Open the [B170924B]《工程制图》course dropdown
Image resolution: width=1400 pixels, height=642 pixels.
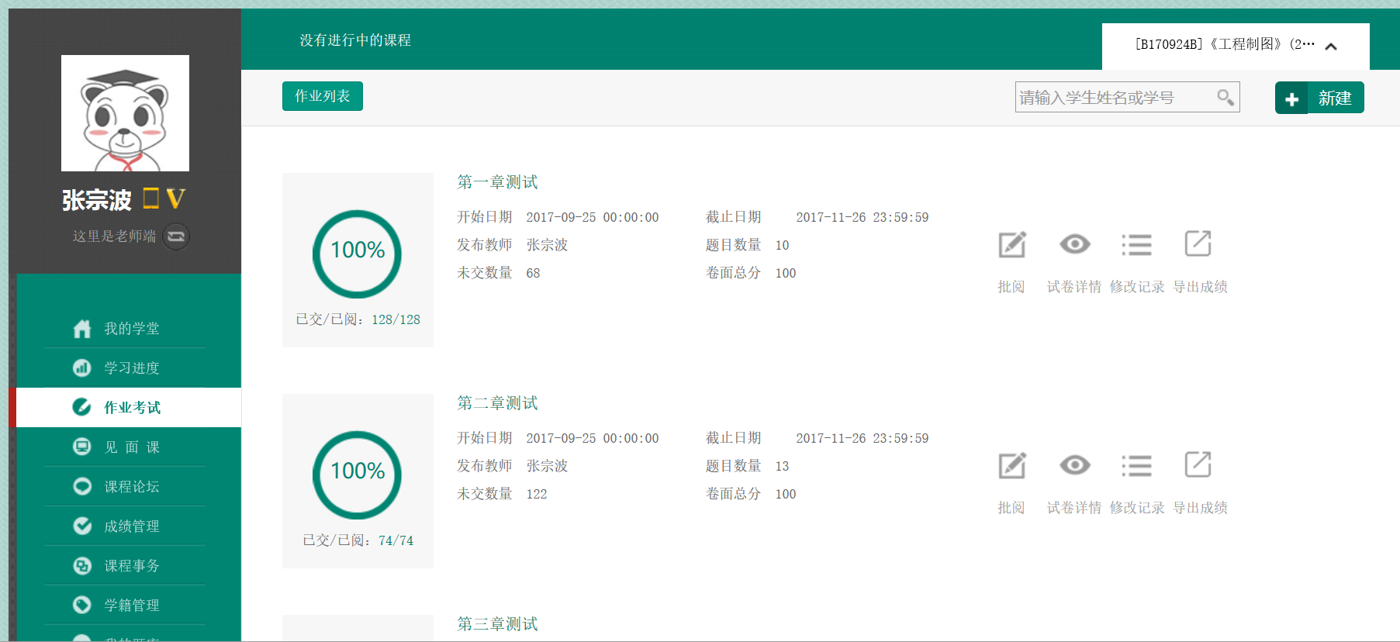pos(1236,46)
